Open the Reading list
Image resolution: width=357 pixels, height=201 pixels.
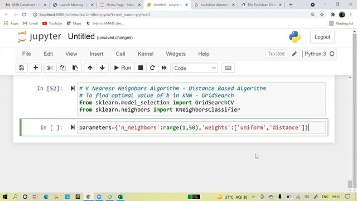pyautogui.click(x=341, y=23)
